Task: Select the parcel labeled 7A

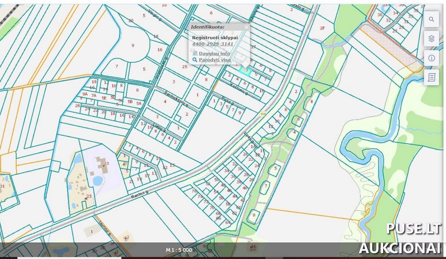Action: pos(94,96)
